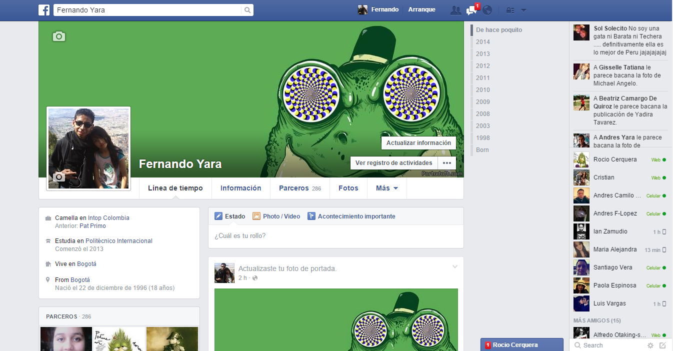Click the Photo / Video picture icon
673x351 pixels.
tap(256, 216)
